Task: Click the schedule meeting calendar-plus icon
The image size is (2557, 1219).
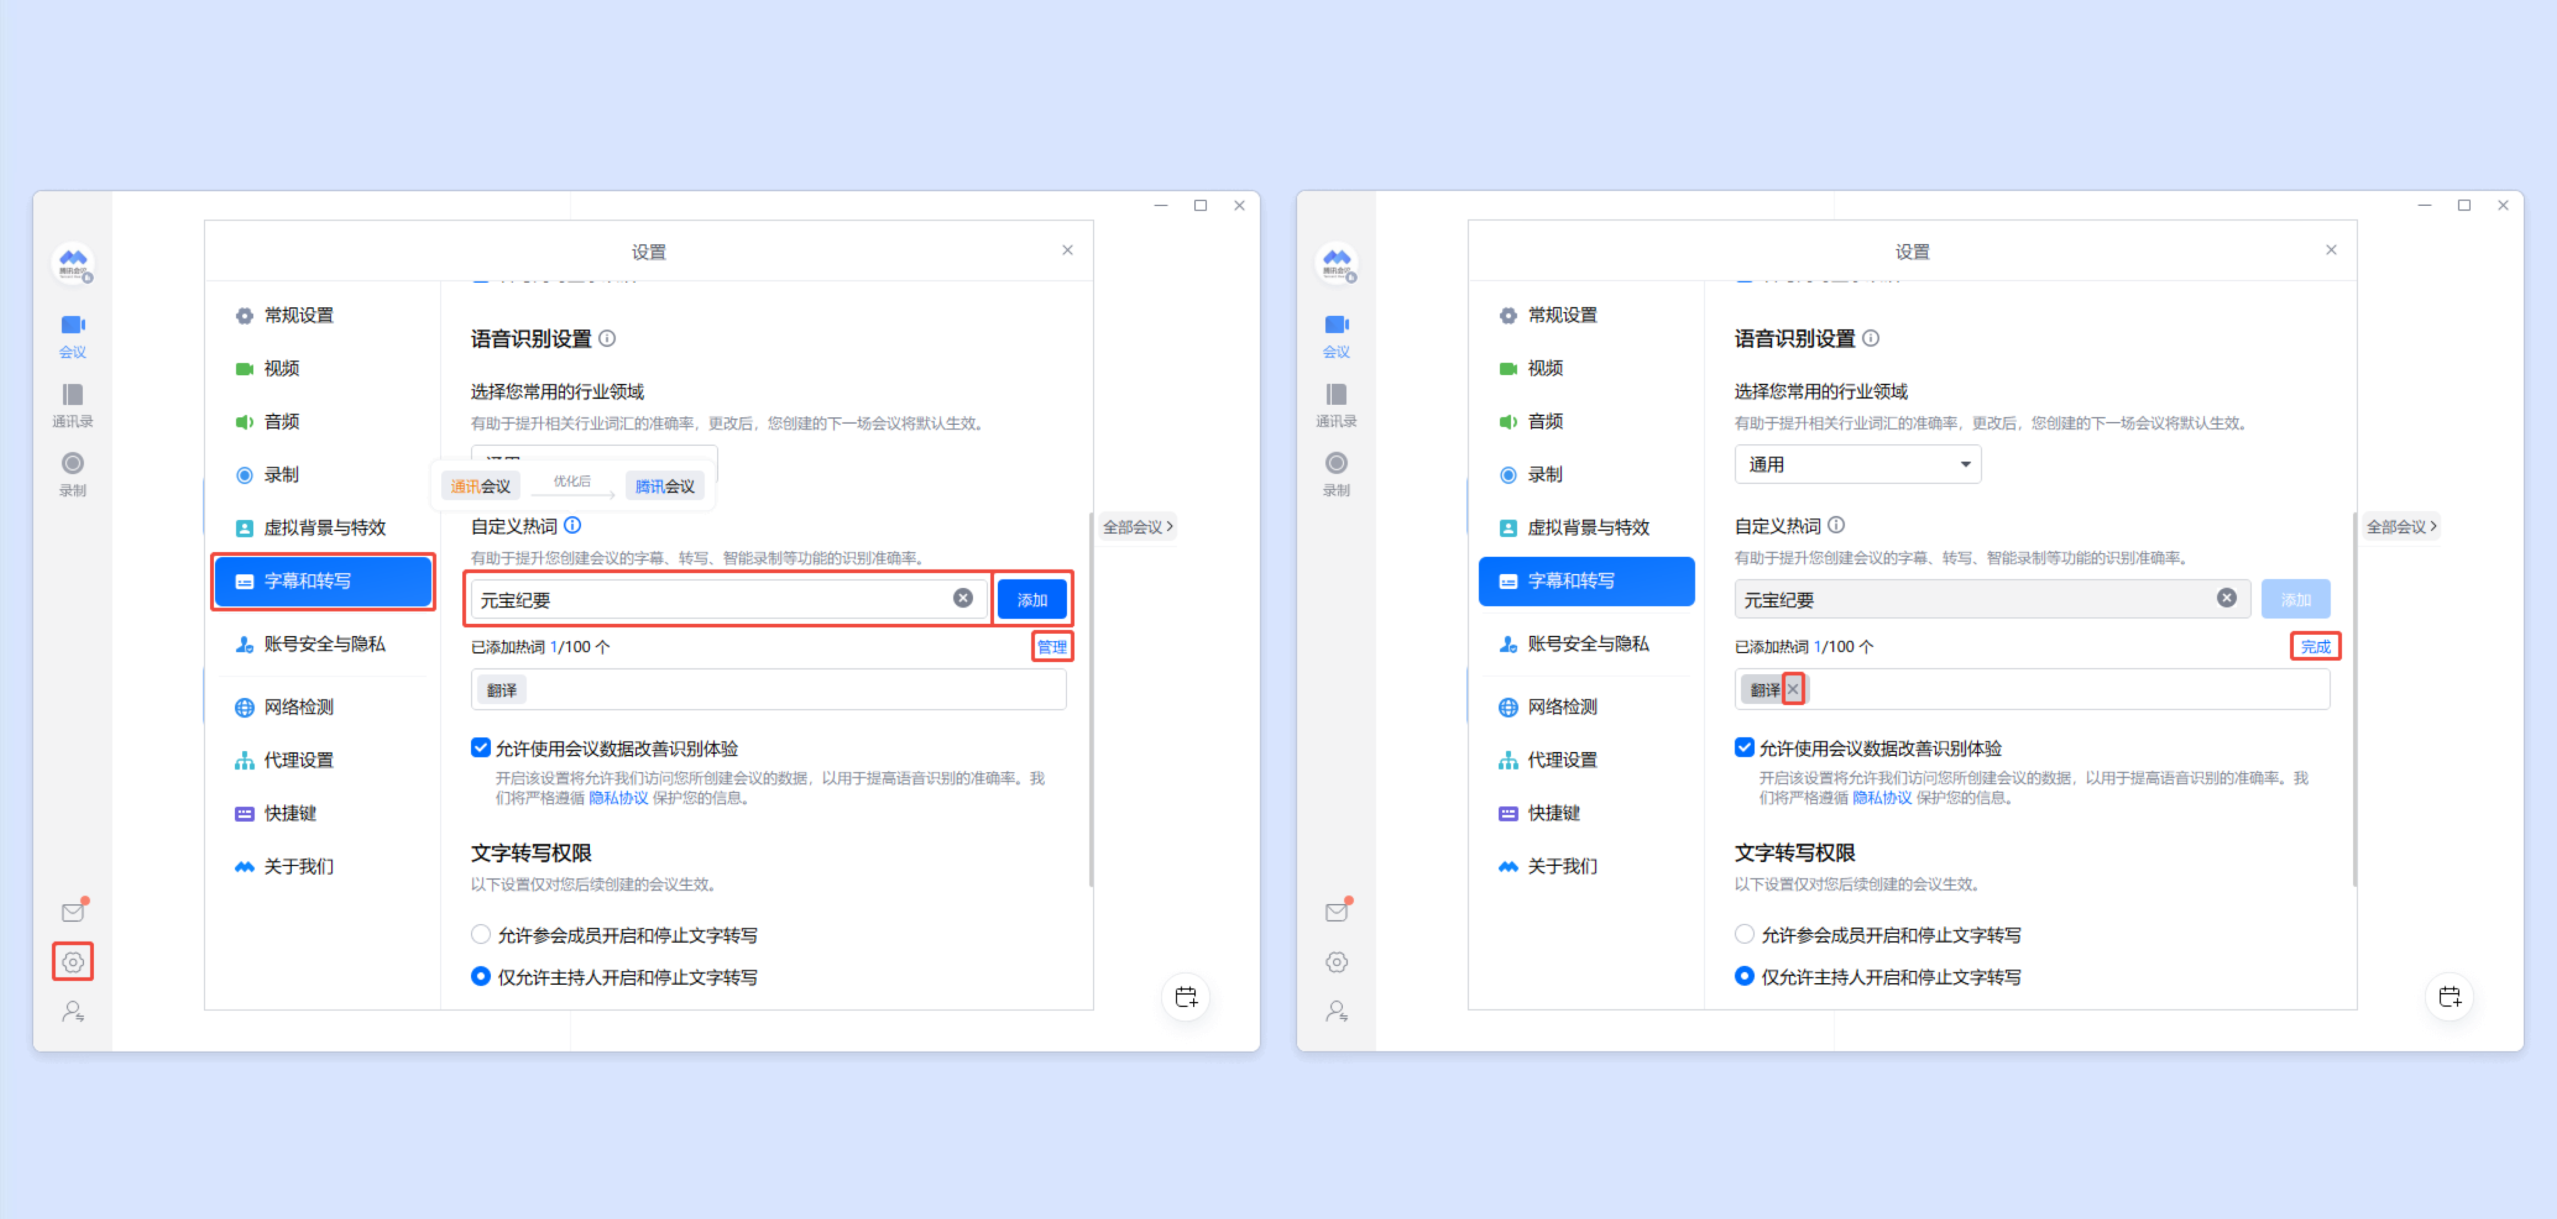Action: tap(1185, 996)
